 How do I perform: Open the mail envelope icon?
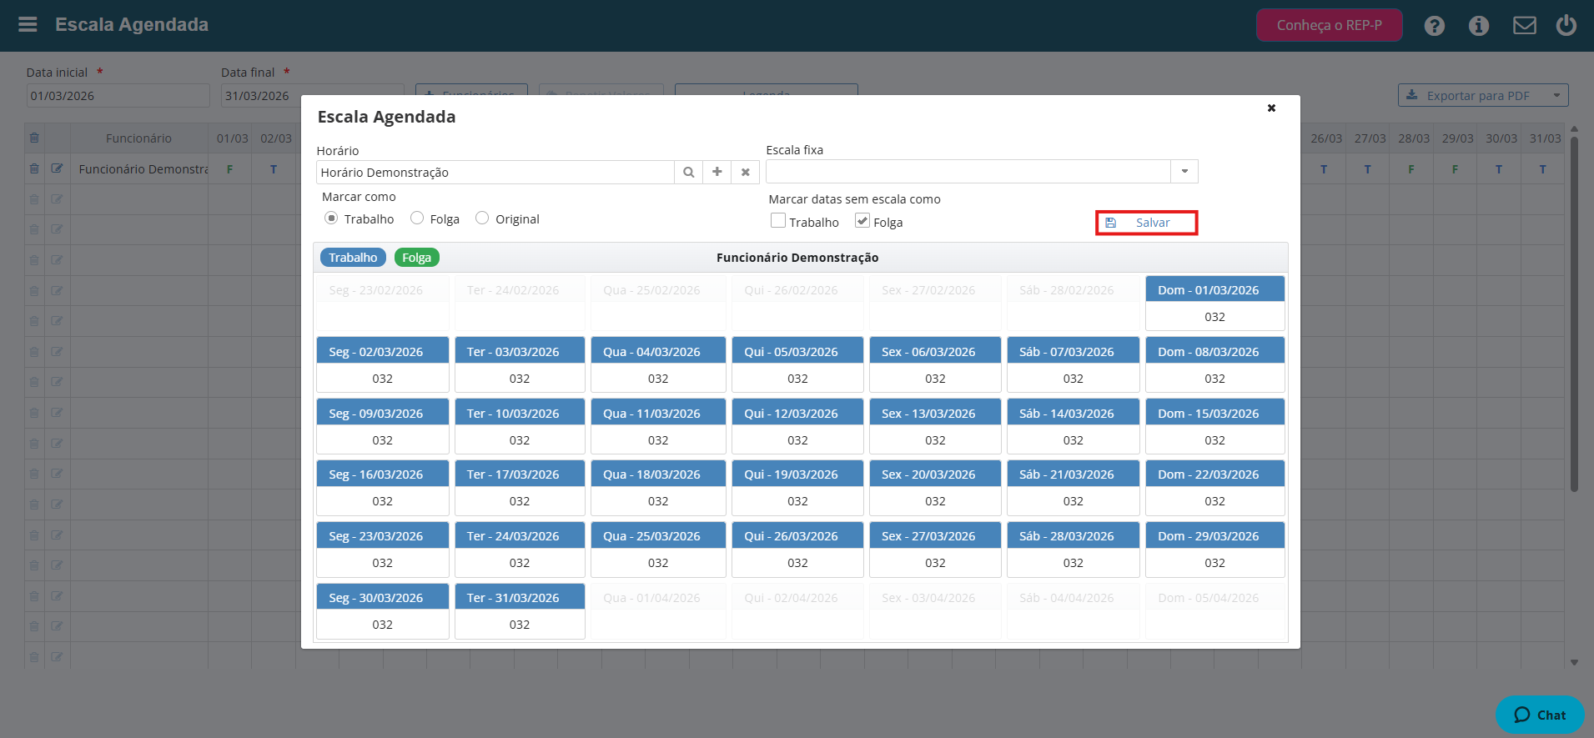click(1524, 26)
